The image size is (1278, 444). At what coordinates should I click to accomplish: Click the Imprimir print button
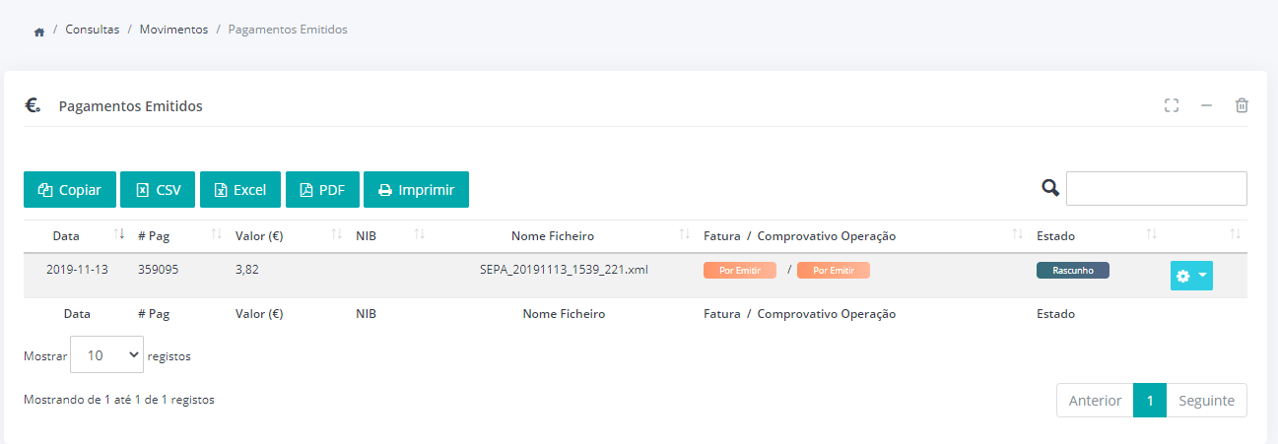[416, 190]
